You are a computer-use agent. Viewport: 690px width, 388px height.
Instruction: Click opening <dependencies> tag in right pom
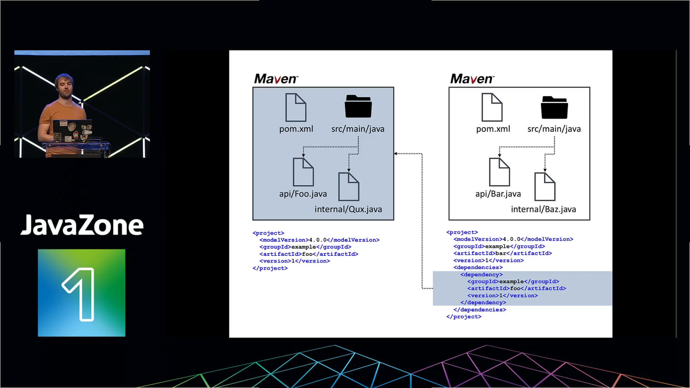478,267
